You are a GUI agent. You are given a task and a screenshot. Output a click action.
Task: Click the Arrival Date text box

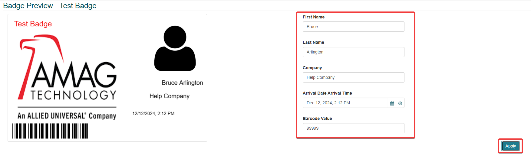coord(345,103)
